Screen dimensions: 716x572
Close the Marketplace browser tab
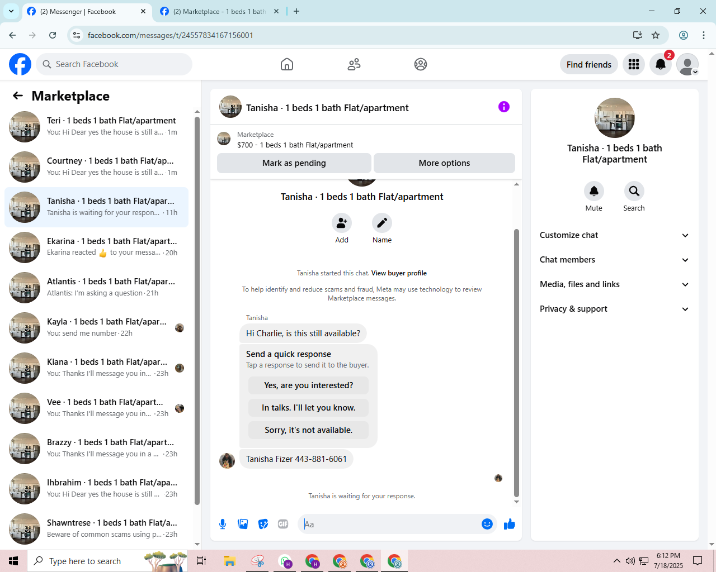pyautogui.click(x=276, y=11)
